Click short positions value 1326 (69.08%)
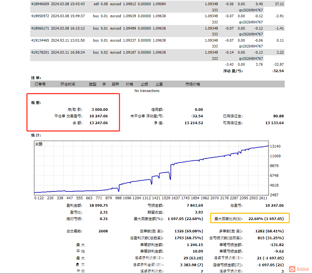Viewport: 312px width, 274px height. [x=189, y=231]
